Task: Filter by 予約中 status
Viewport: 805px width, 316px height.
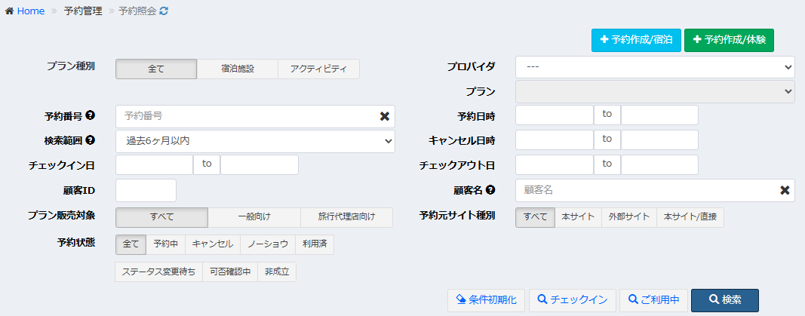Action: tap(165, 244)
